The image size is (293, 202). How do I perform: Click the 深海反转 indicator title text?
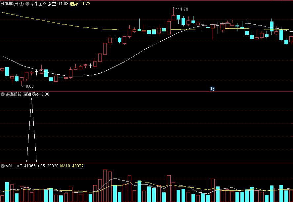click(x=14, y=94)
